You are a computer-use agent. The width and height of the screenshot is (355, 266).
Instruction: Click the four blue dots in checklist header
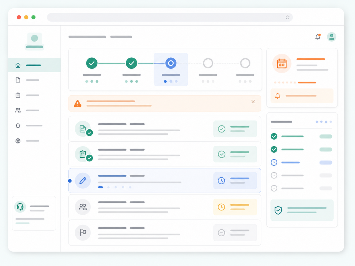tap(324, 122)
